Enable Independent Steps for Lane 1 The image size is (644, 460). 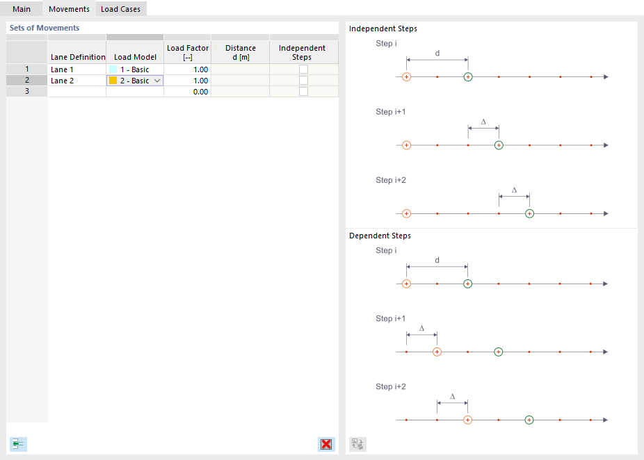click(303, 69)
